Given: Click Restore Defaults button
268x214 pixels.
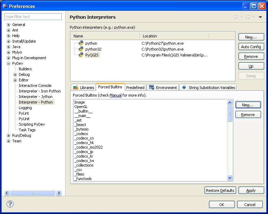Looking at the screenshot, I should (x=220, y=190).
